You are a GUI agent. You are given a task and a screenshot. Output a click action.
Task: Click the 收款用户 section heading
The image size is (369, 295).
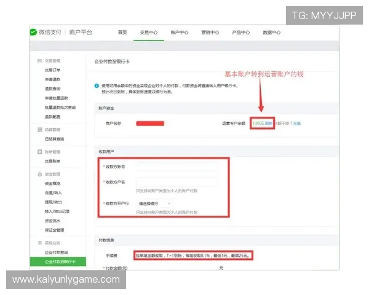coord(106,152)
